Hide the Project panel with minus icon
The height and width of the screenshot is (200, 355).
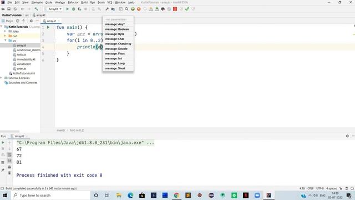(37, 21)
